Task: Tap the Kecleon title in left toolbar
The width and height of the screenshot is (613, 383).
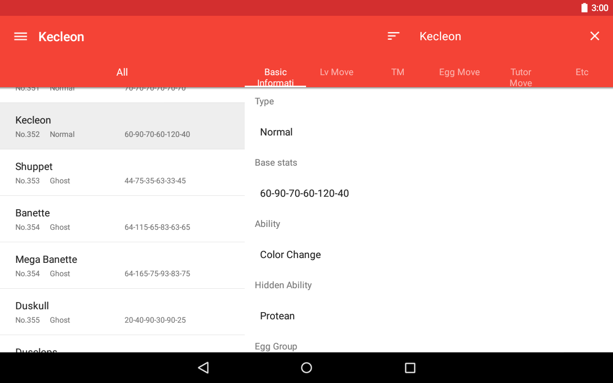Action: pyautogui.click(x=61, y=37)
